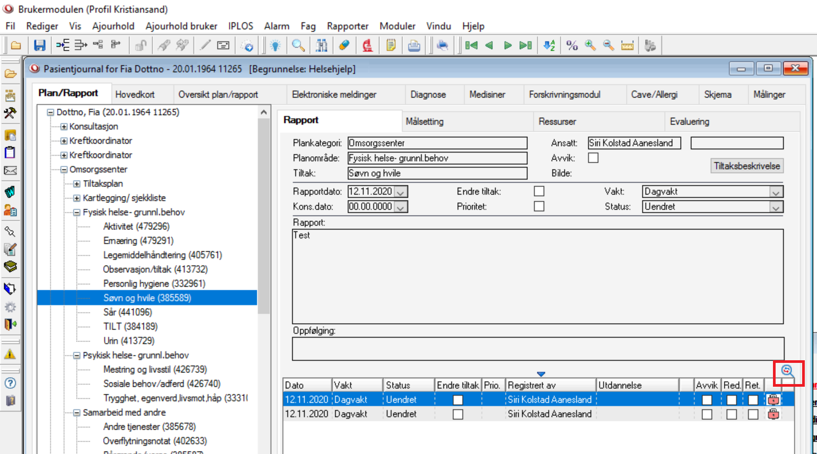
Task: Collapse the Psykisk helse- grunnl.behov node
Action: [x=77, y=355]
